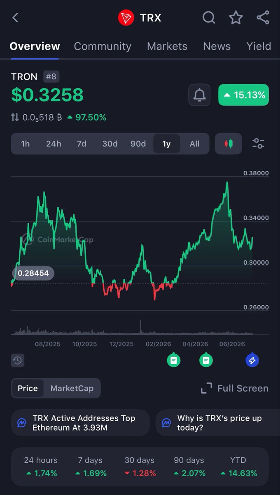Tap the 08/2025 date axis label
Screen dimensions: 280x495
(48, 344)
